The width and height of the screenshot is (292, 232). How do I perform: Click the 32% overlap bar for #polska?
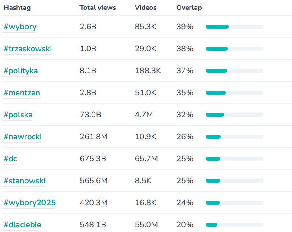point(235,115)
